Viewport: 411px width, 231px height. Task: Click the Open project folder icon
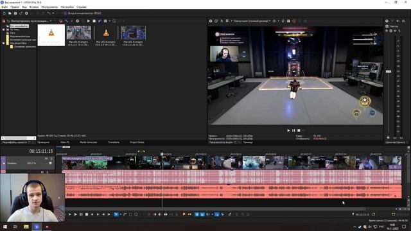coord(10,13)
